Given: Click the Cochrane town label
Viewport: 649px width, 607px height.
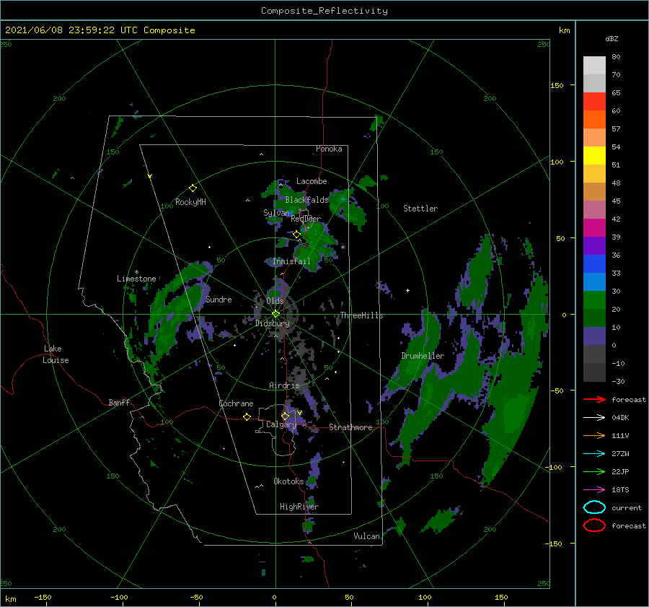Looking at the screenshot, I should 236,403.
